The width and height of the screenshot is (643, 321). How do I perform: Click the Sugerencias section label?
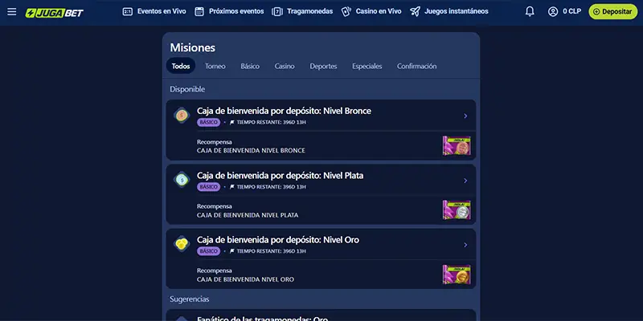(x=190, y=299)
